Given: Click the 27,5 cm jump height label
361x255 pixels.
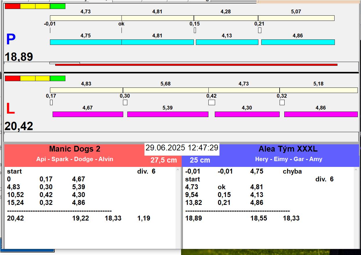Looking at the screenshot, I should 163,160.
